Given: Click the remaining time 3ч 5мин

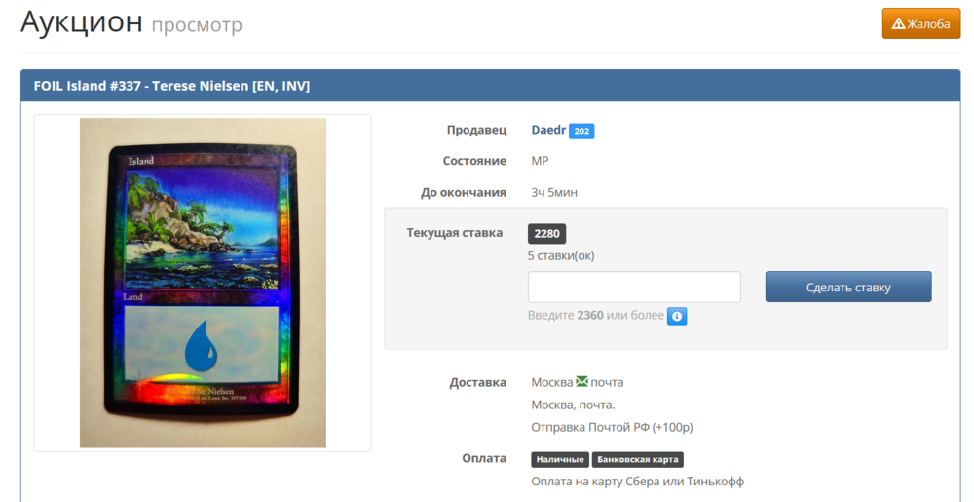Looking at the screenshot, I should tap(554, 193).
